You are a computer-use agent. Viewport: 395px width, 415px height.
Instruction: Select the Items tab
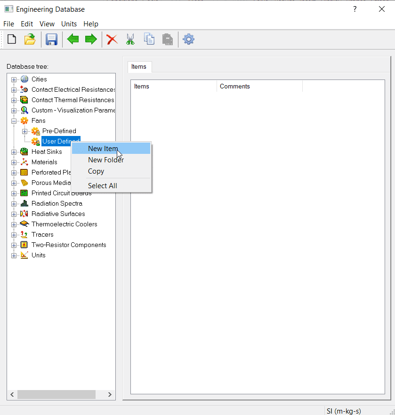tap(139, 67)
